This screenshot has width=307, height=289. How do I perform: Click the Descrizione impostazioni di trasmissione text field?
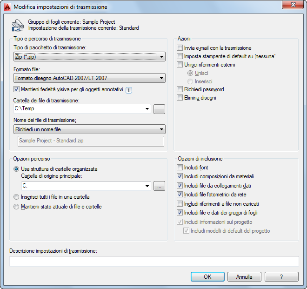(x=153, y=261)
